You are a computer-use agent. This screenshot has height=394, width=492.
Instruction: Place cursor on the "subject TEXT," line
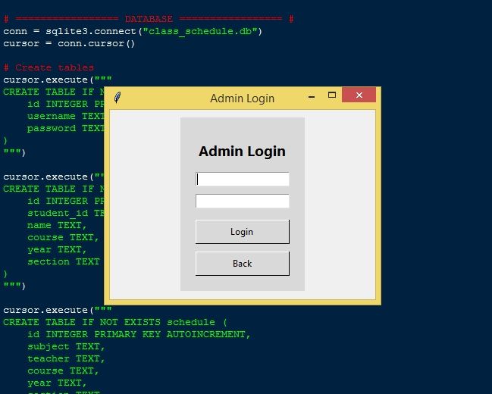click(64, 346)
